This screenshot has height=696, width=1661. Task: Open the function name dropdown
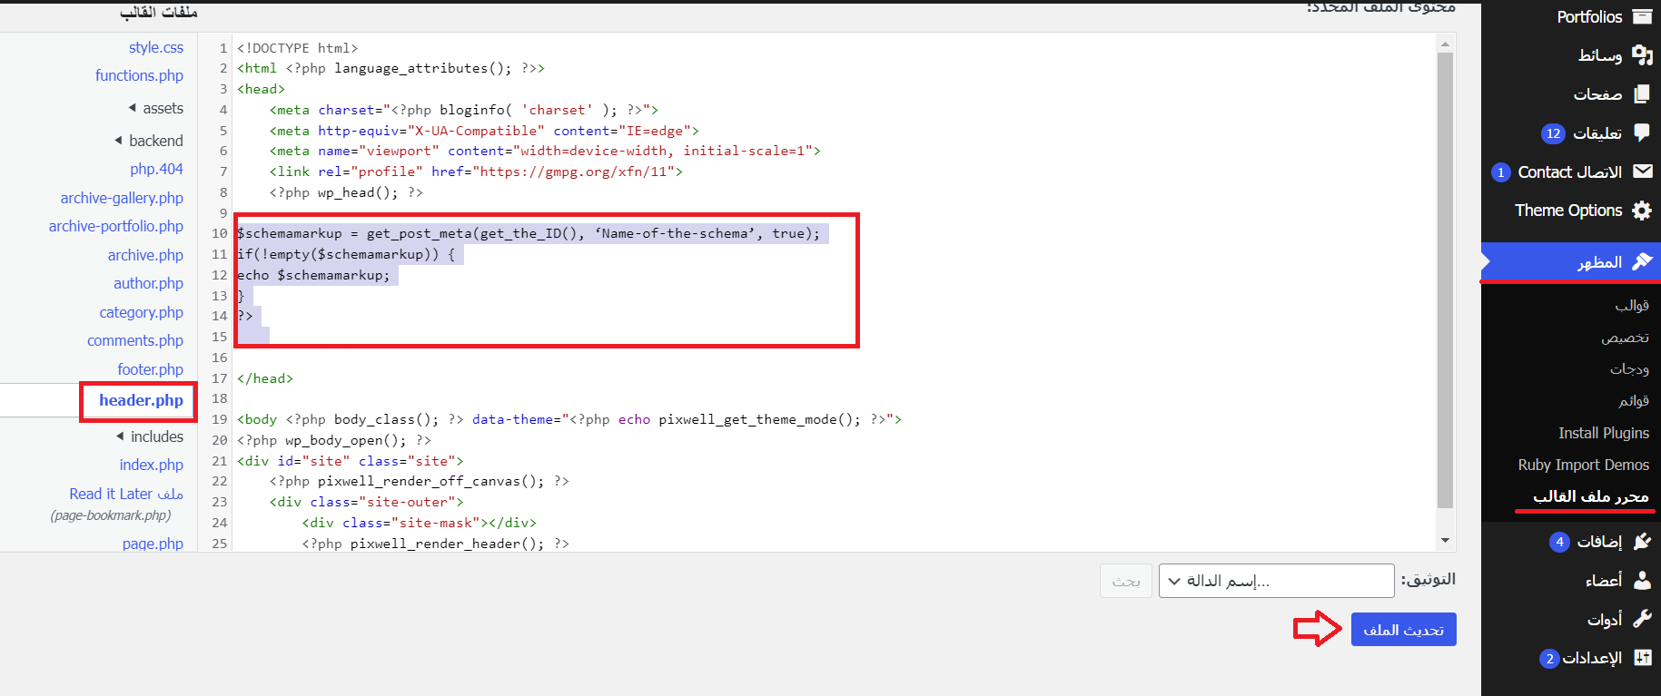coord(1276,581)
